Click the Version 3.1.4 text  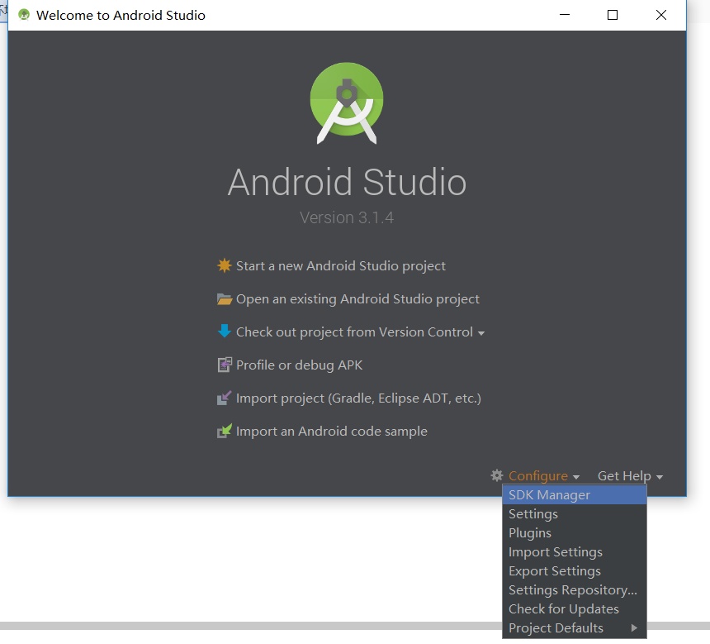click(x=347, y=217)
